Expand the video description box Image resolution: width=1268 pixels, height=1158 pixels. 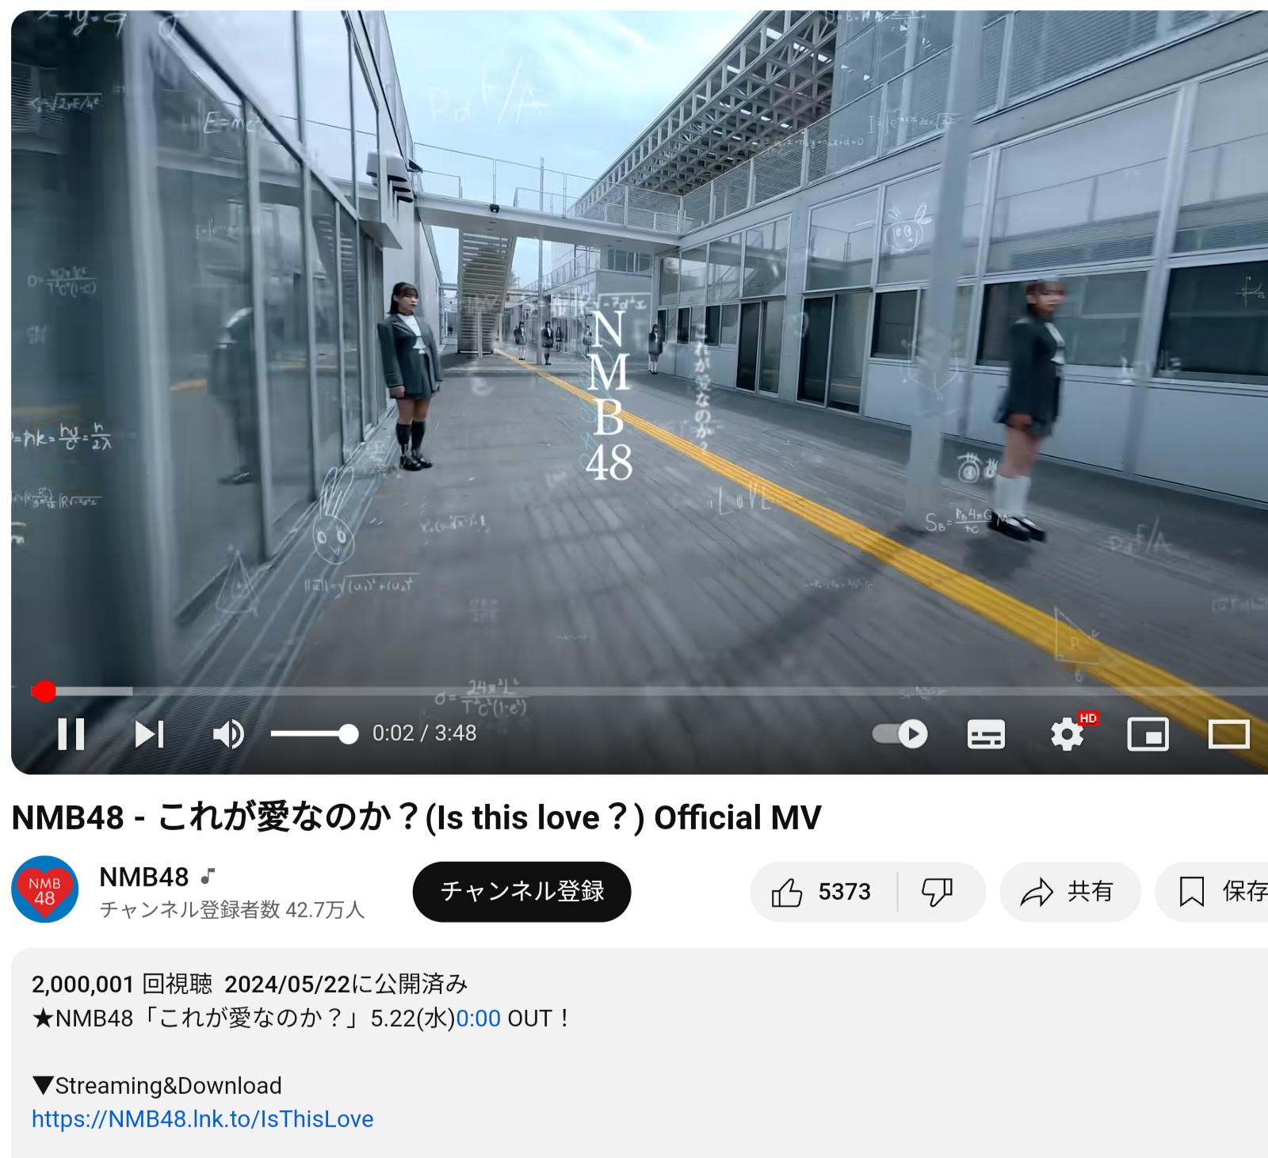640,1053
